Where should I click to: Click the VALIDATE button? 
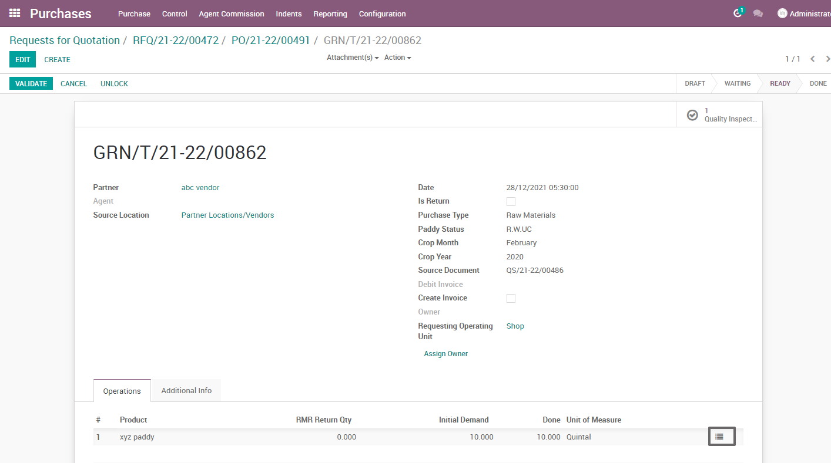(x=31, y=83)
